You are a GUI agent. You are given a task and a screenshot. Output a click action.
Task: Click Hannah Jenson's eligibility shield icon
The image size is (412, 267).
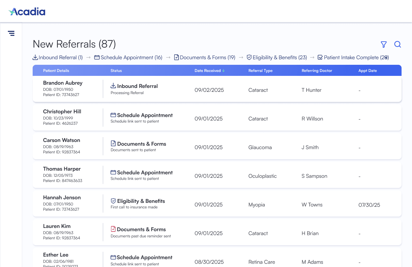(x=113, y=201)
